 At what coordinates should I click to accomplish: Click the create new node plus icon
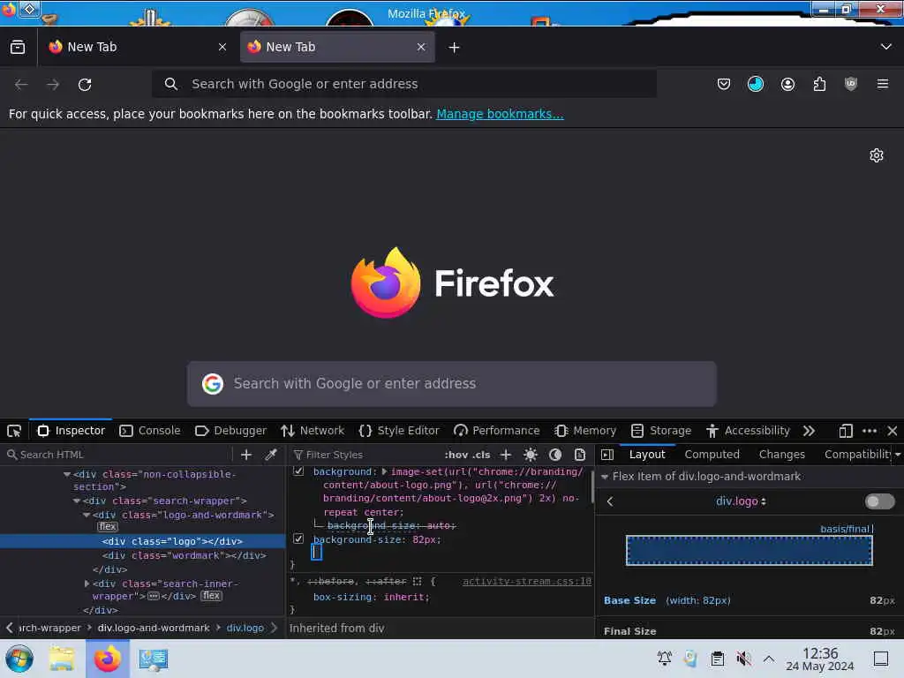click(x=246, y=455)
